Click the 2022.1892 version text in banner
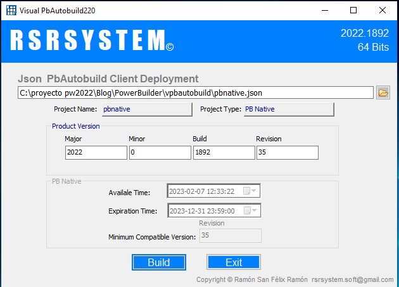This screenshot has height=287, width=399. (365, 33)
